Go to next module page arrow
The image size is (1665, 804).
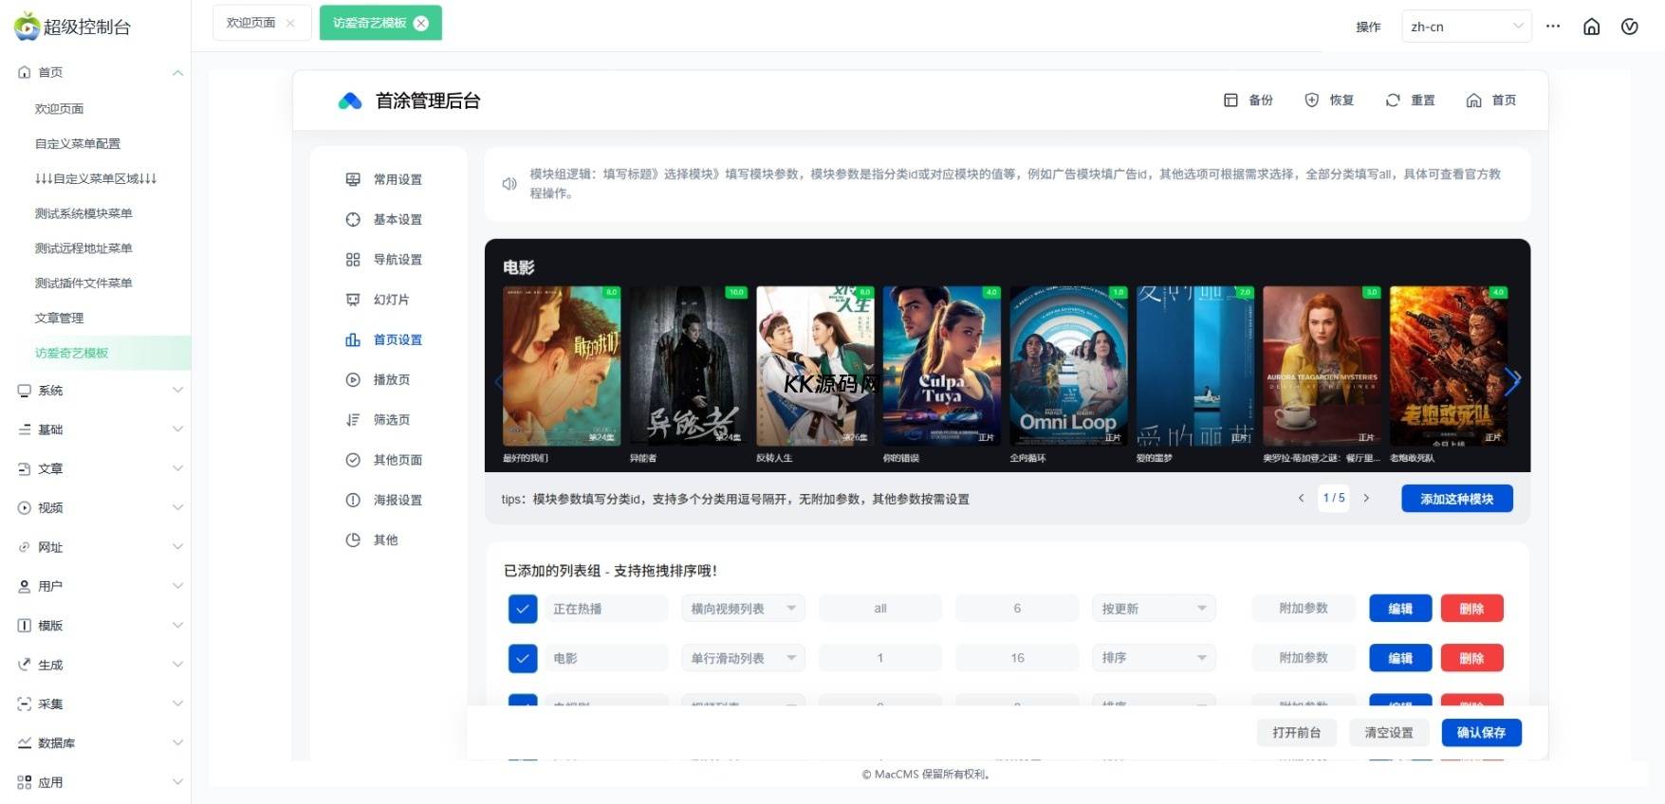point(1366,498)
